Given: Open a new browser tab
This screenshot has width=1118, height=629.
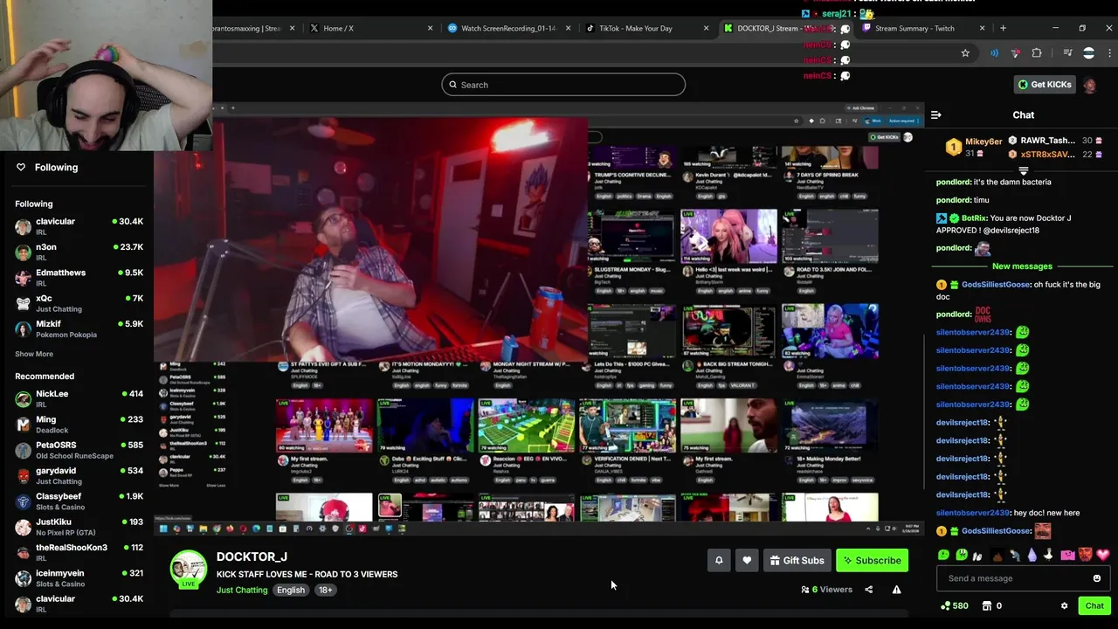Looking at the screenshot, I should tap(1003, 28).
